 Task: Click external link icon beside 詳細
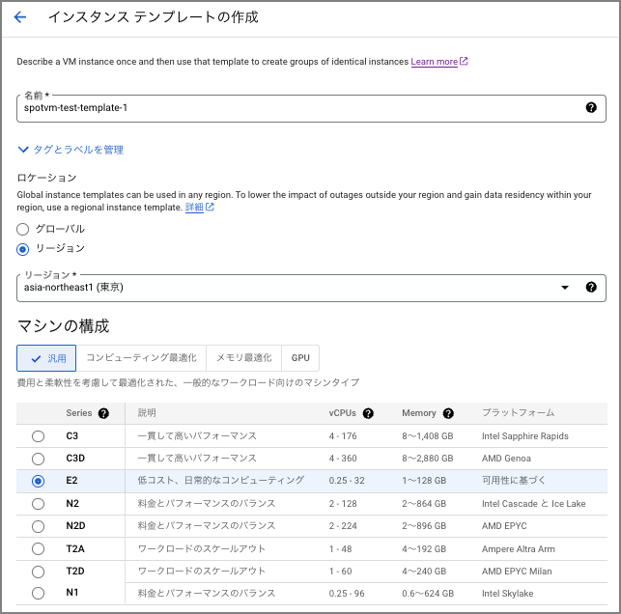click(x=210, y=207)
